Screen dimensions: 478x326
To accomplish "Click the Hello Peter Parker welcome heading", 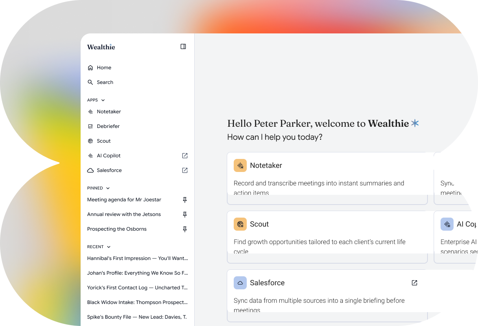I will coord(323,123).
